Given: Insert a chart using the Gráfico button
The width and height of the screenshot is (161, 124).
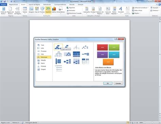Looking at the screenshot, I should pos(54,10).
